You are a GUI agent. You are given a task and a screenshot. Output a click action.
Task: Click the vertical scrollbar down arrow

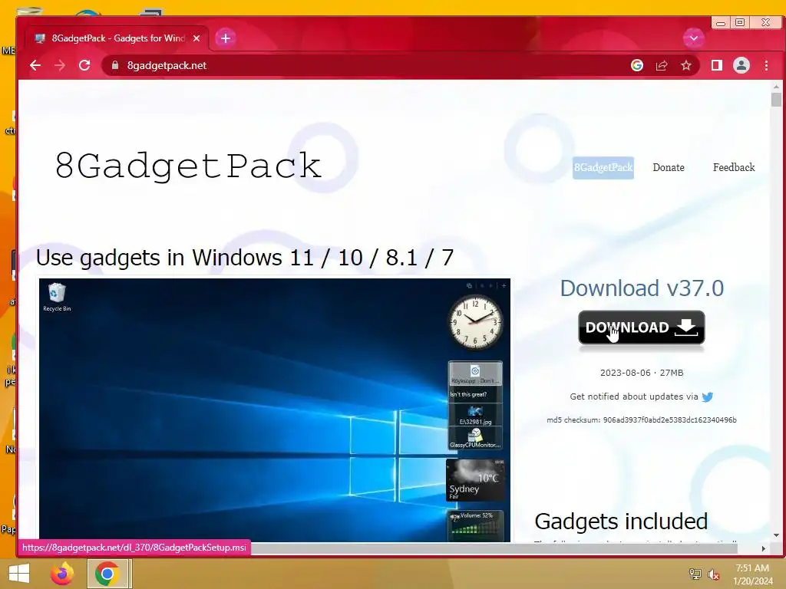[776, 535]
